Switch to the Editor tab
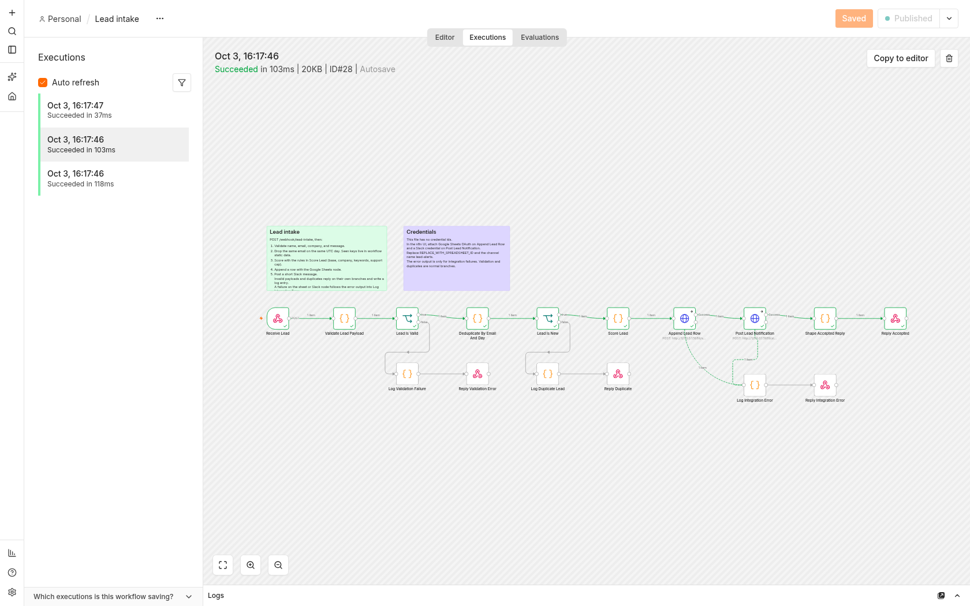Viewport: 970px width, 606px height. pos(445,38)
